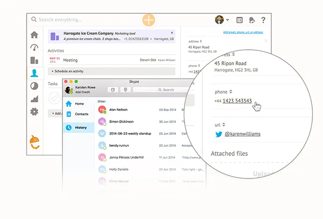This screenshot has width=323, height=219.
Task: Open the @karenwilliams Twitter link
Action: 243,134
